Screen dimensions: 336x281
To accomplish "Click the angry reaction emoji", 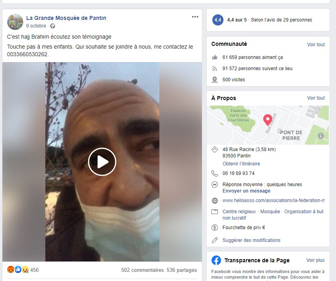I will click(x=11, y=269).
